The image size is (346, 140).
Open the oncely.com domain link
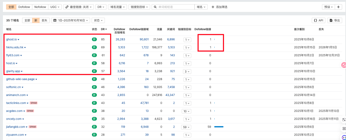pyautogui.click(x=14, y=119)
